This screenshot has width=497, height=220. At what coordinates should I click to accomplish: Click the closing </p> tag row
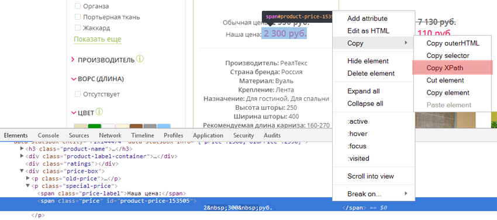[38, 215]
